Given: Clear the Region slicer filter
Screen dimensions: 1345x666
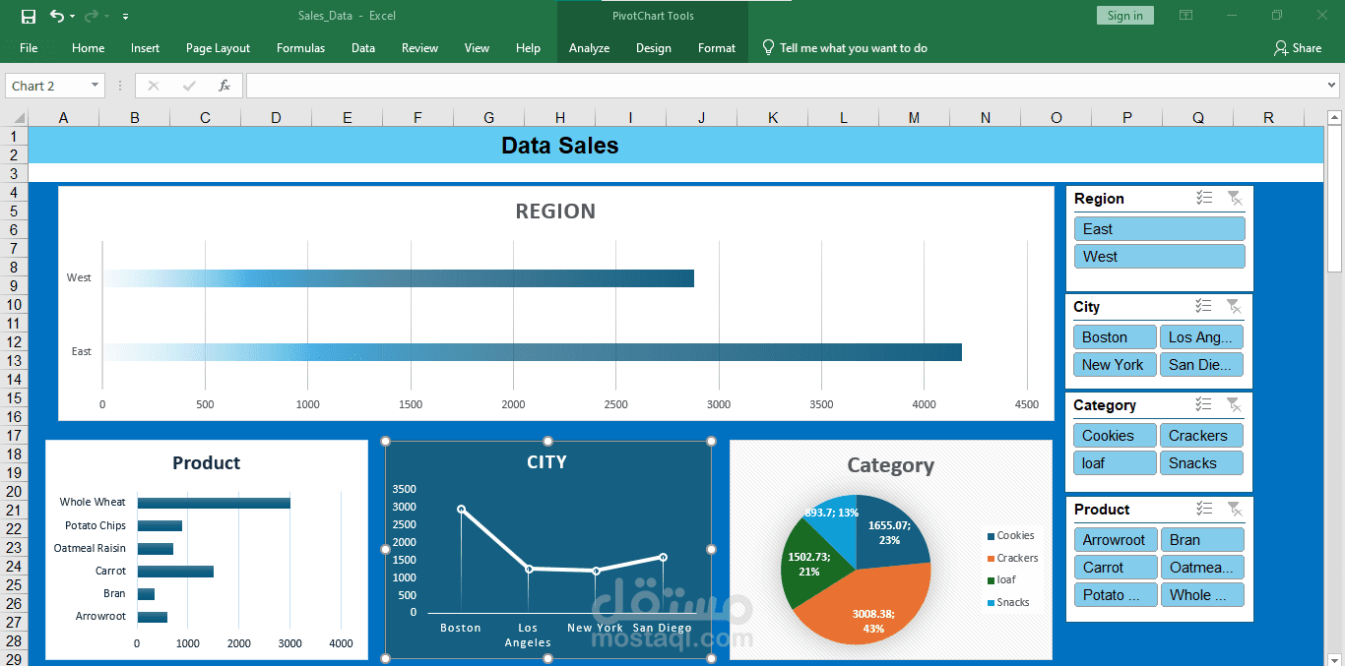Looking at the screenshot, I should tap(1234, 199).
